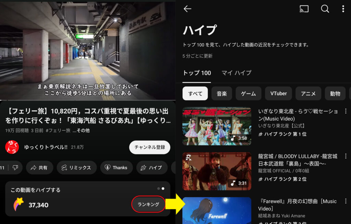The height and width of the screenshot is (224, 351).
Task: Open the top-right three-dot overflow menu
Action: tap(343, 9)
